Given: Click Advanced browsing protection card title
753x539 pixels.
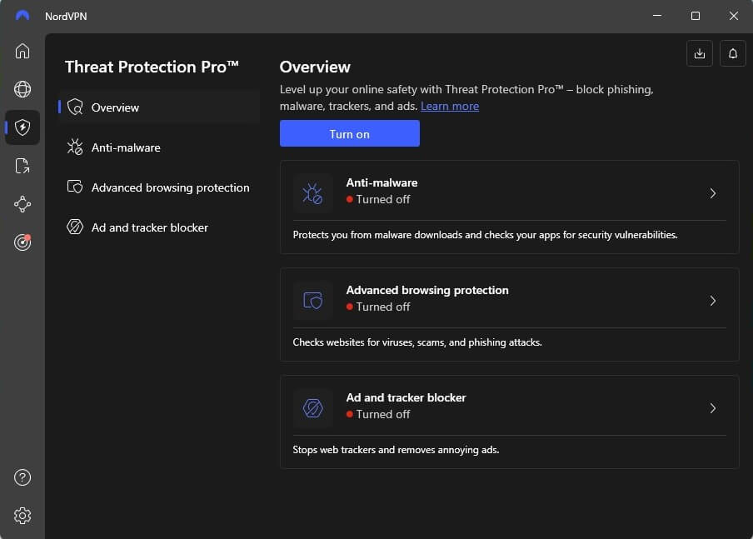Looking at the screenshot, I should 427,290.
